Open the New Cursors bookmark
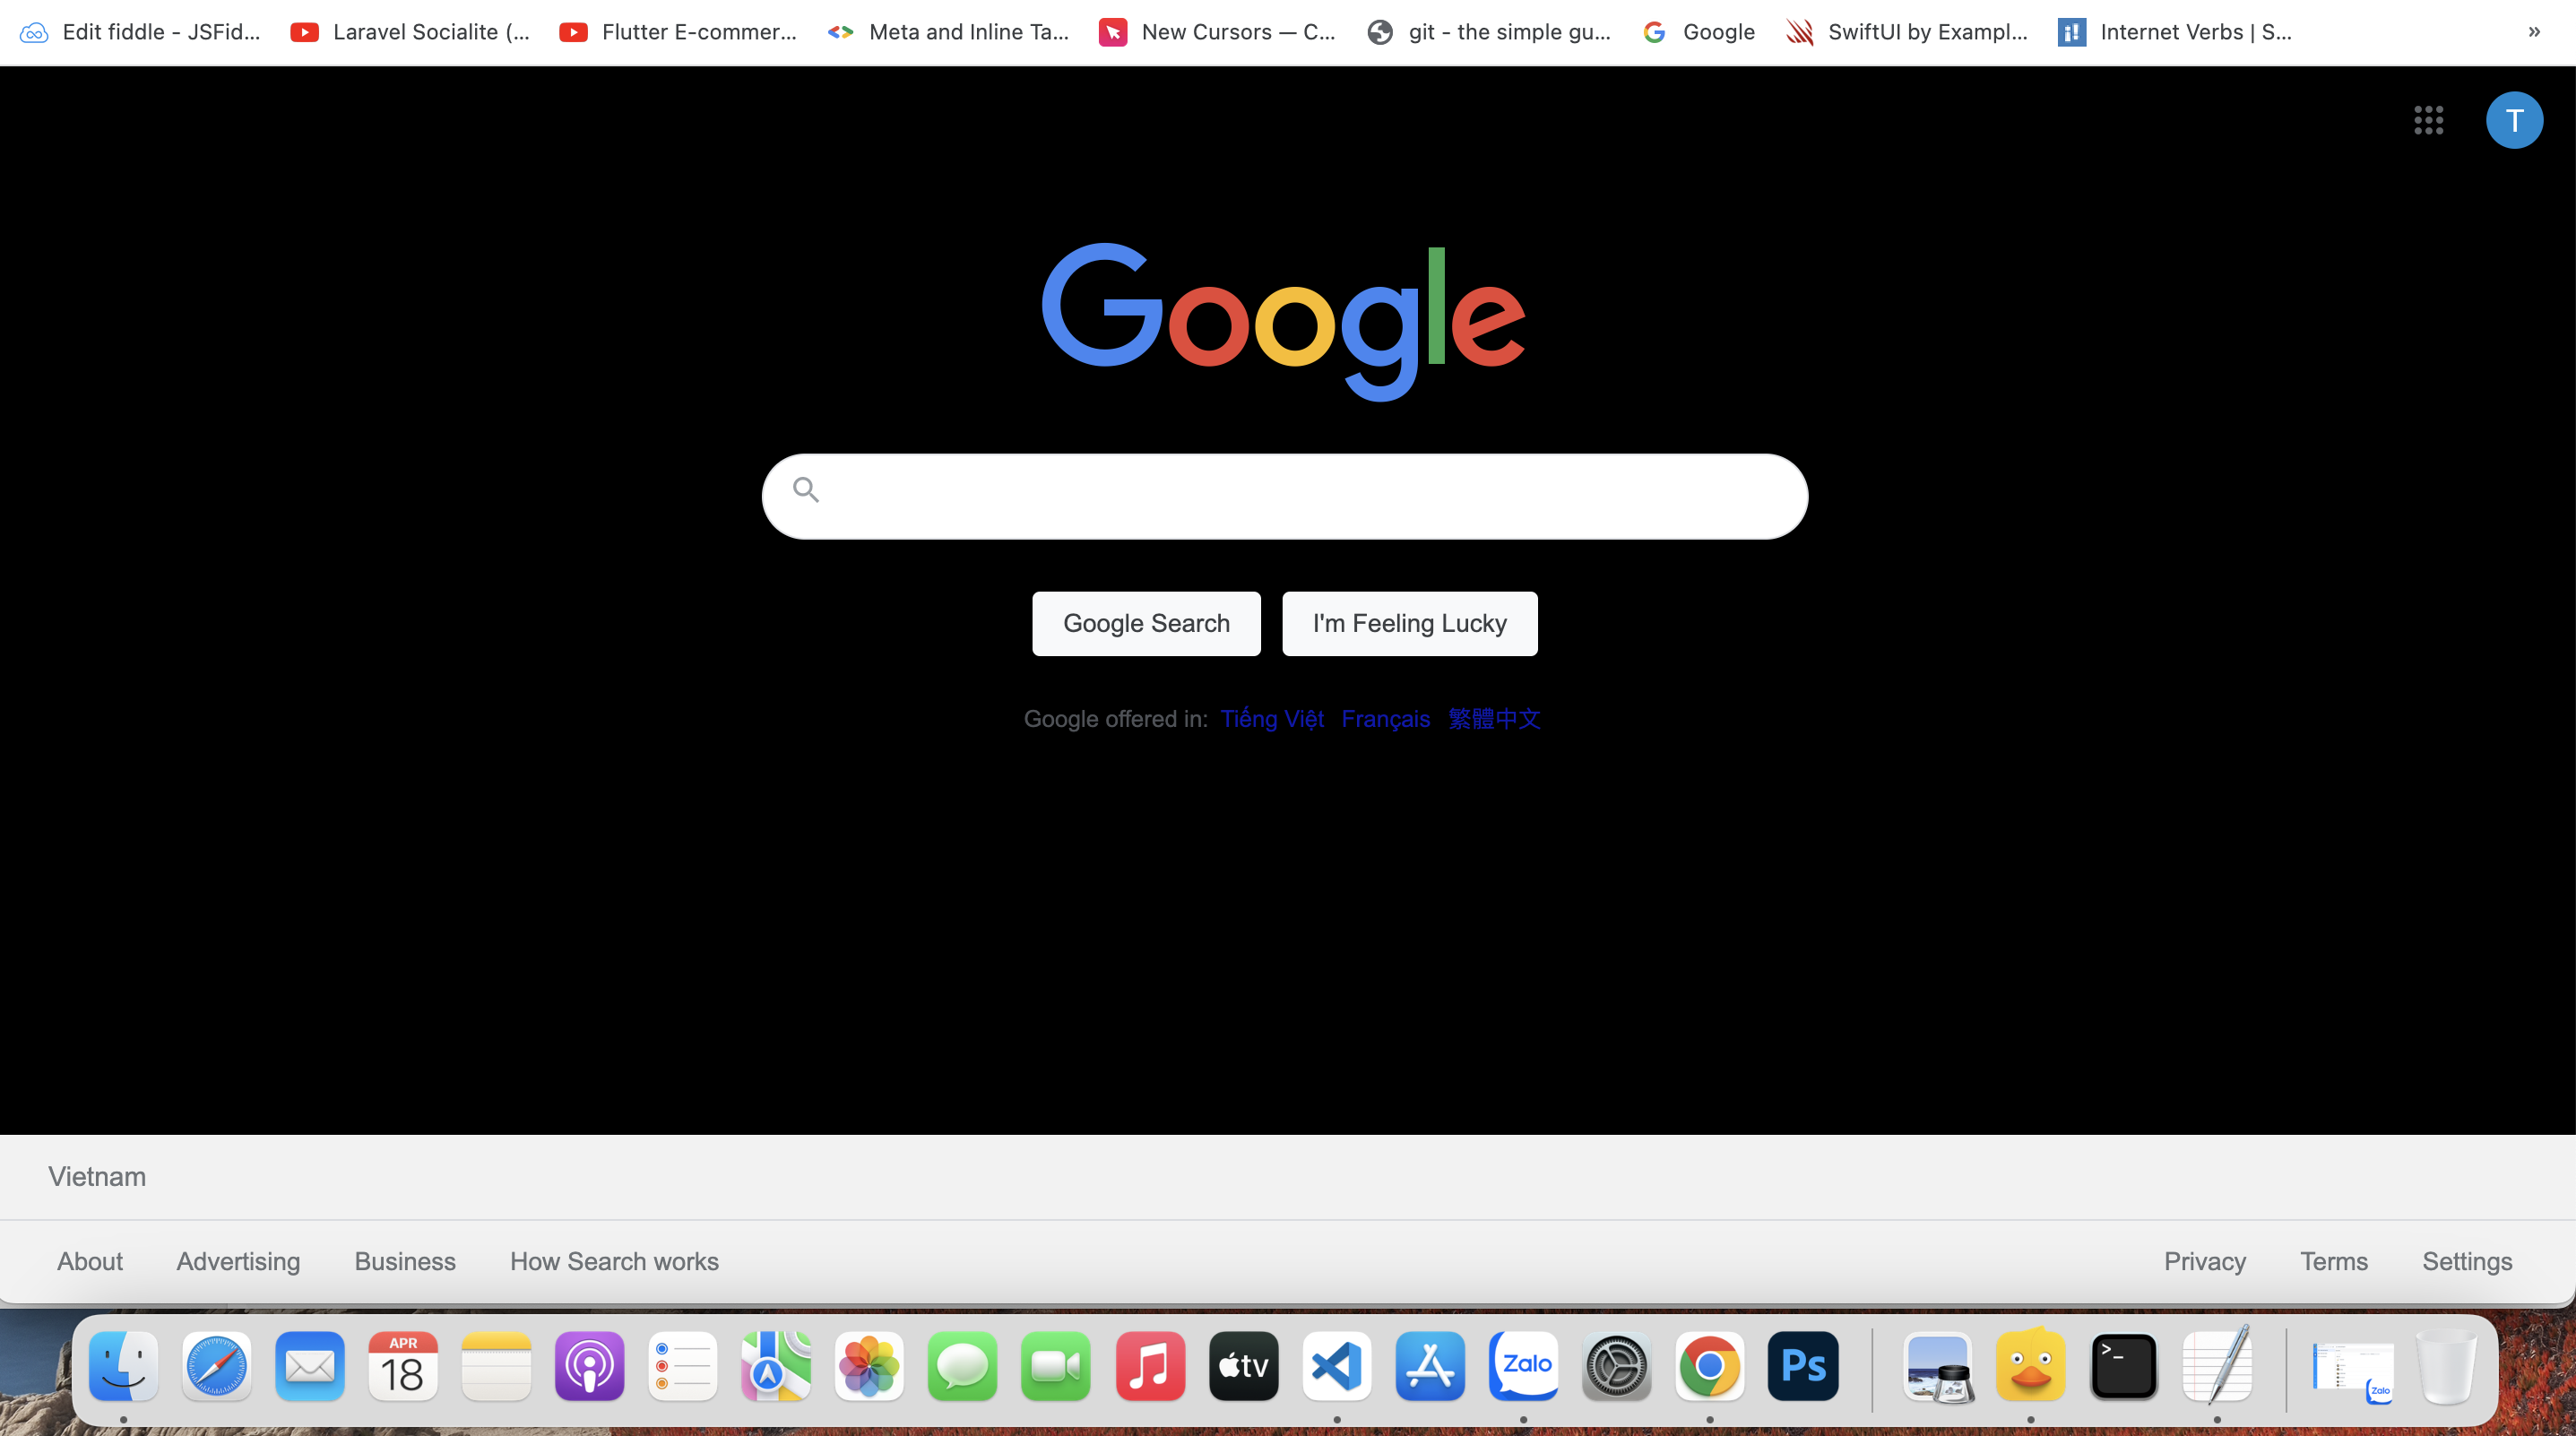Viewport: 2576px width, 1436px height. click(1217, 32)
